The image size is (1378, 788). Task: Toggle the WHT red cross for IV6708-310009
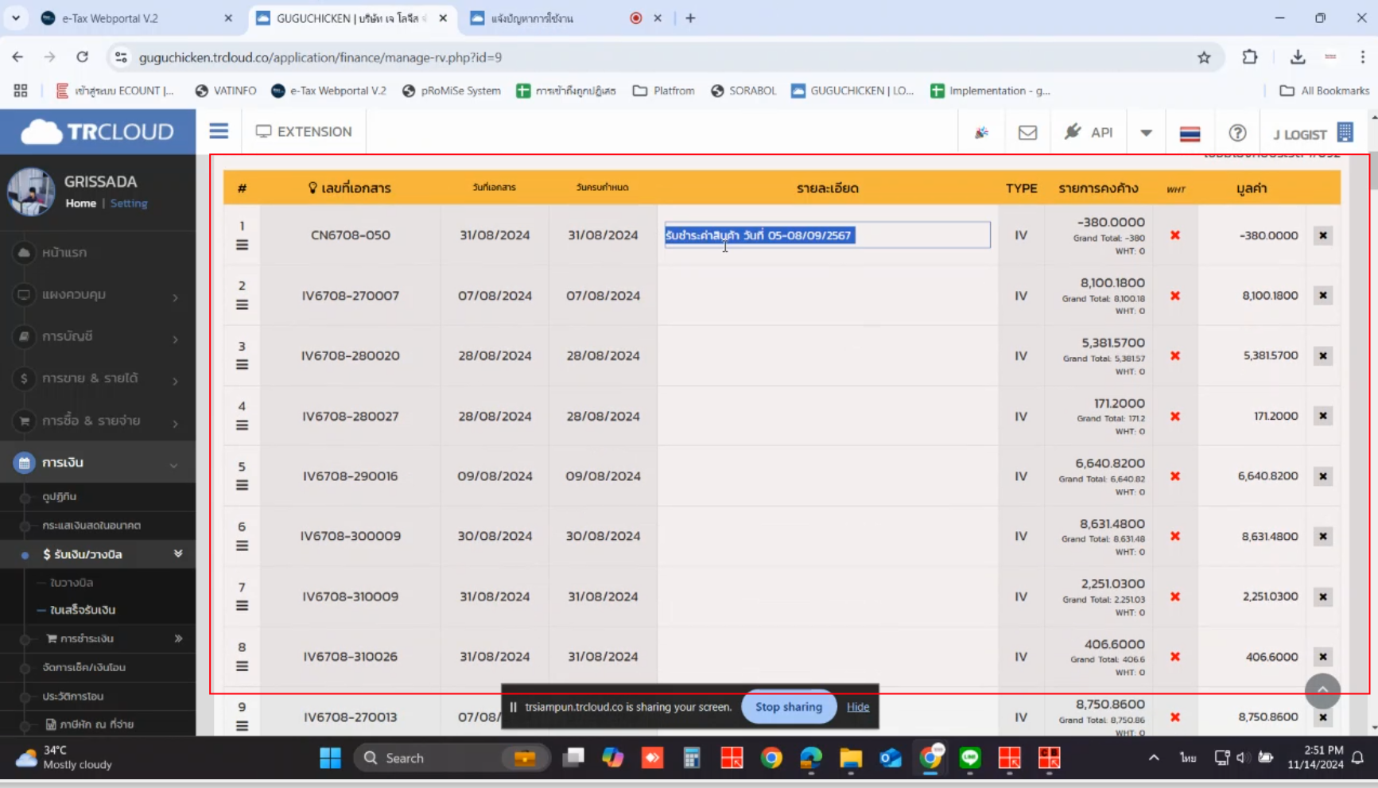coord(1174,596)
